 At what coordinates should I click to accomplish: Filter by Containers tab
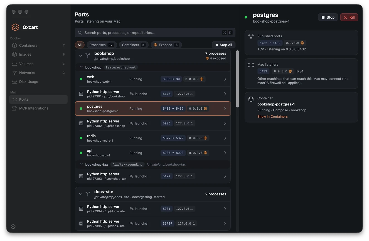click(134, 45)
